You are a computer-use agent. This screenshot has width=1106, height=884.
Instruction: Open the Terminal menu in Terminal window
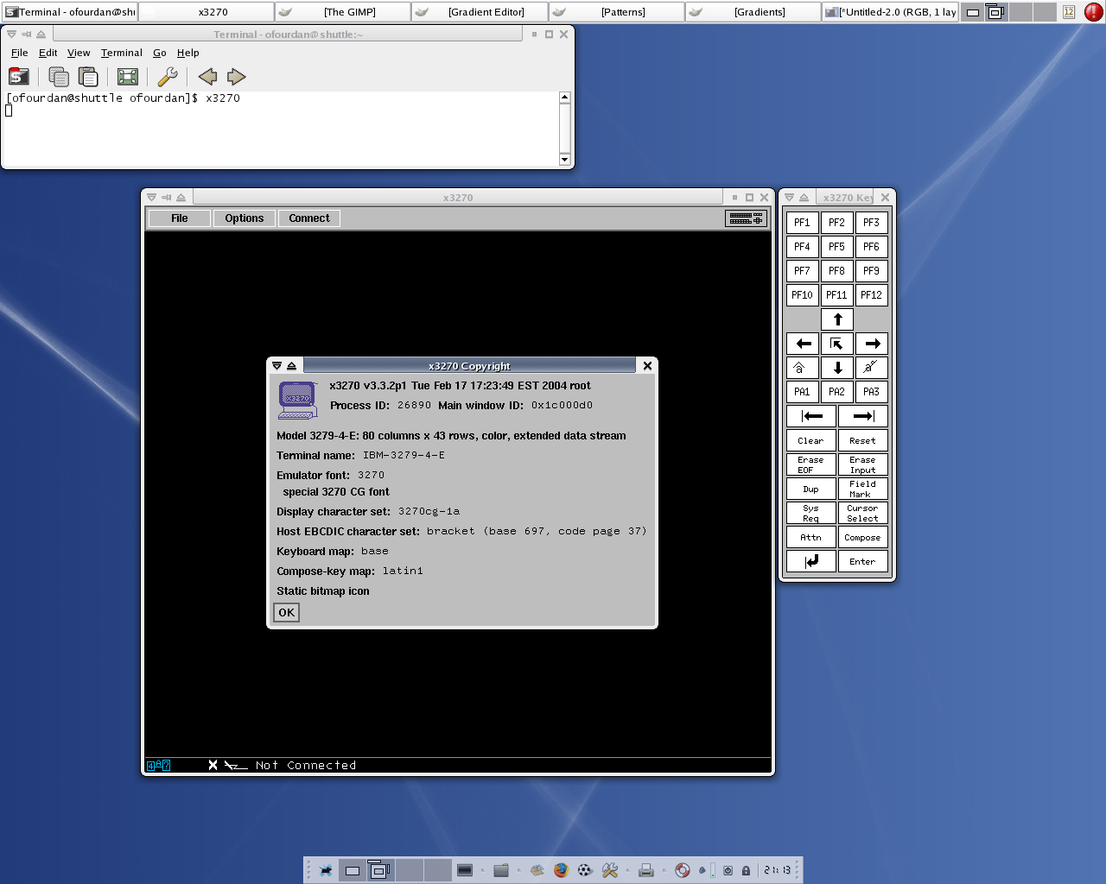[x=121, y=53]
